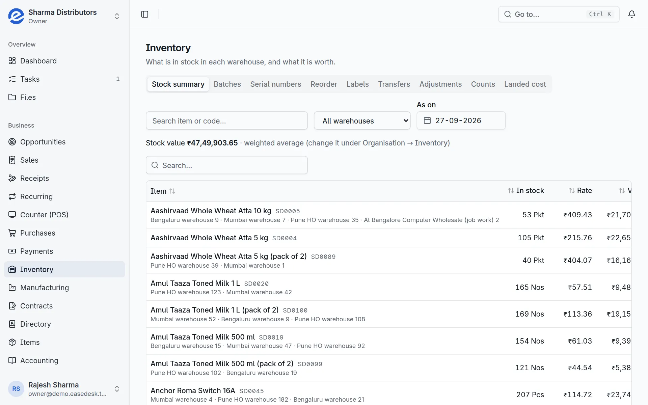Viewport: 648px width, 405px height.
Task: Toggle the sidebar panel icon
Action: pos(145,14)
